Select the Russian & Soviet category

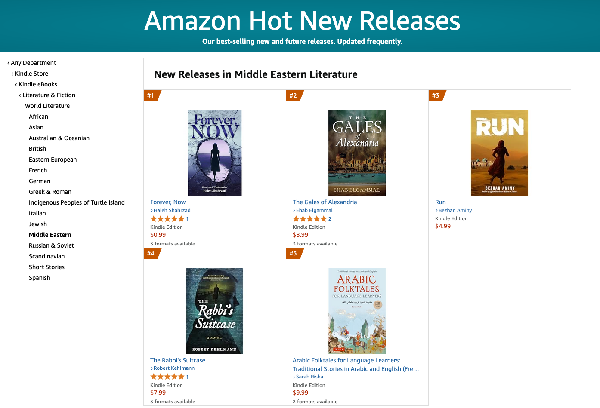point(51,245)
